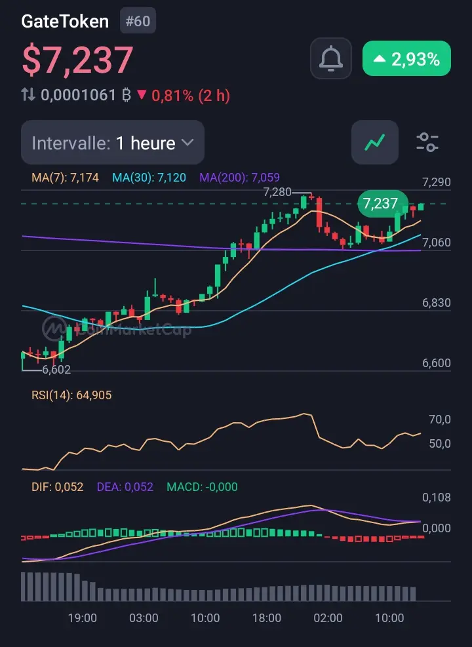
Task: Tap the 70,0 RSI axis label
Action: tap(440, 420)
